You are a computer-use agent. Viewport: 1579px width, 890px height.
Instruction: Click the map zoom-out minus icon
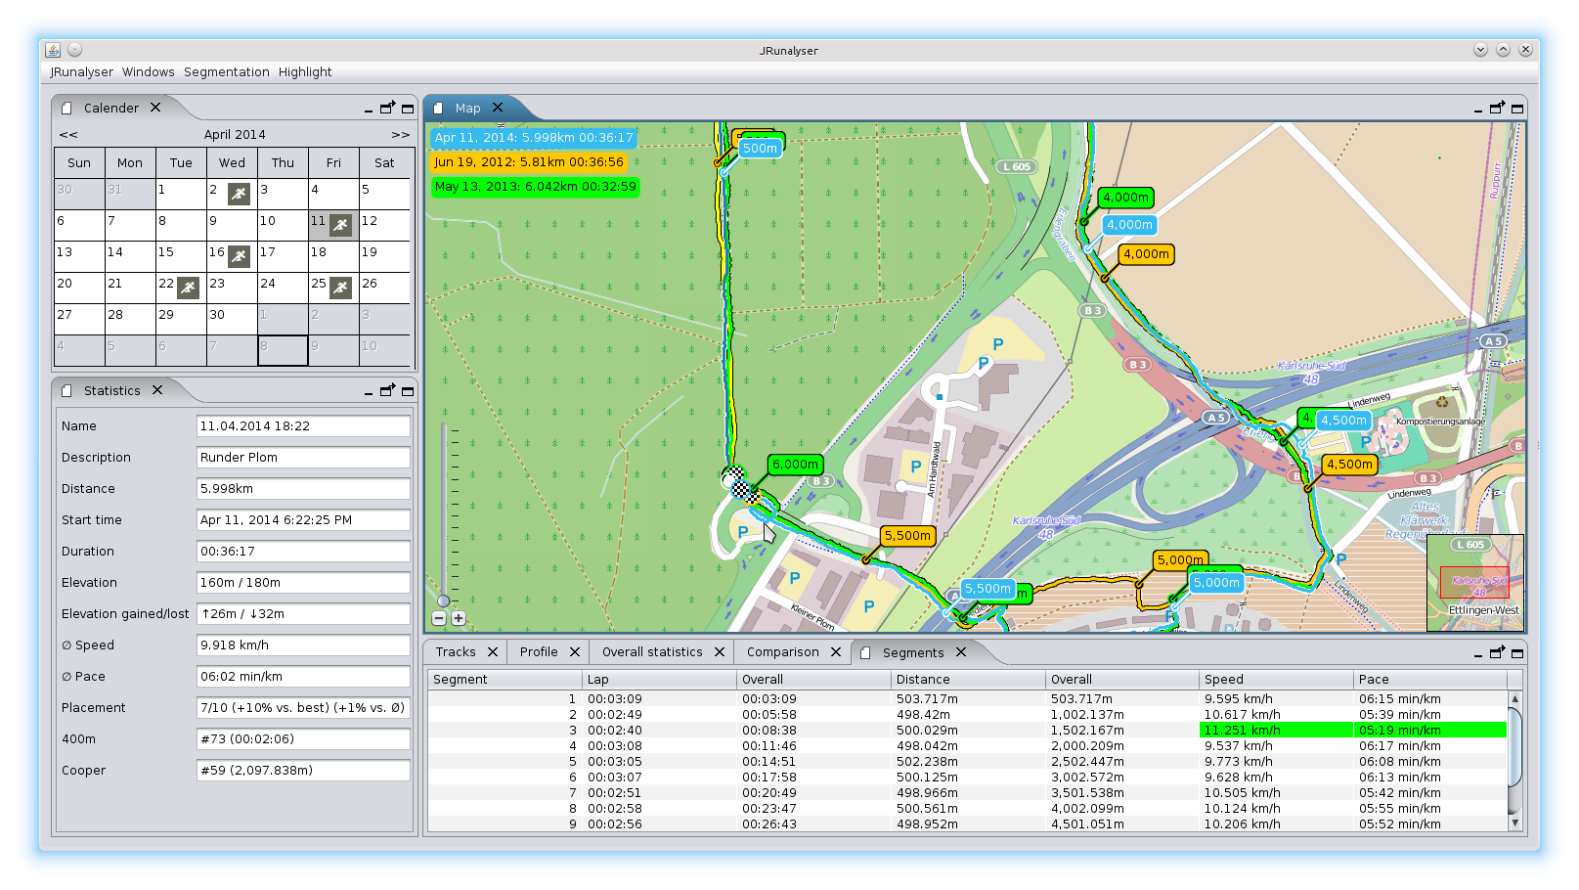coord(440,618)
